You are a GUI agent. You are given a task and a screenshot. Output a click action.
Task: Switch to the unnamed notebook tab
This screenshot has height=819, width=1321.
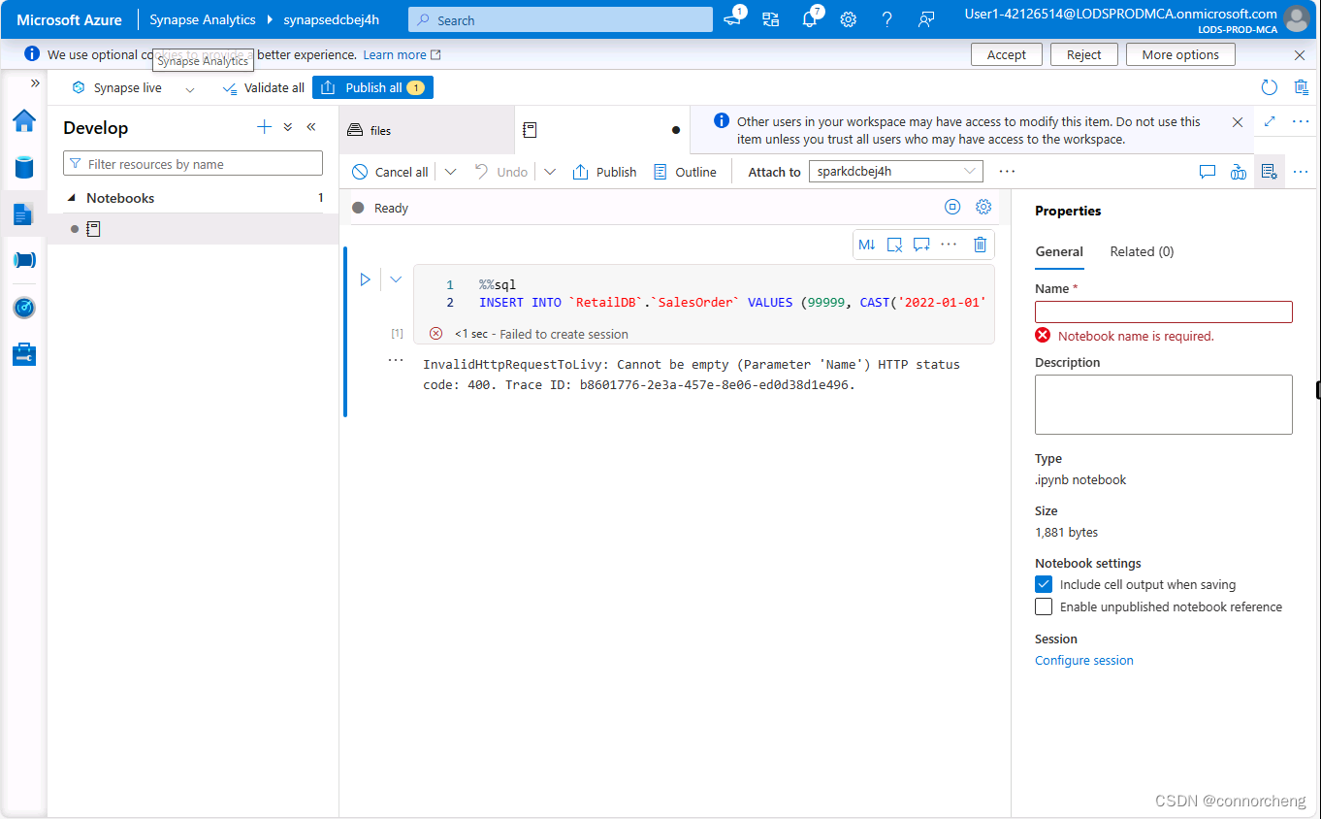click(x=601, y=130)
